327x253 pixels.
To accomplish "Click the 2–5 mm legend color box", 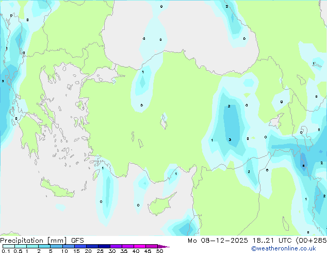I will (x=44, y=246).
